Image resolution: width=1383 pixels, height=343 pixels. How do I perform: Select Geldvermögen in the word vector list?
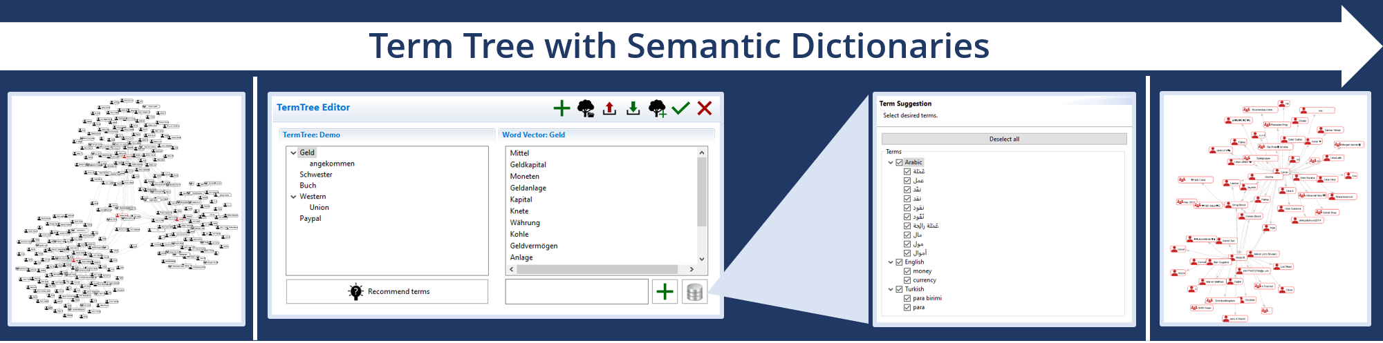click(x=534, y=246)
